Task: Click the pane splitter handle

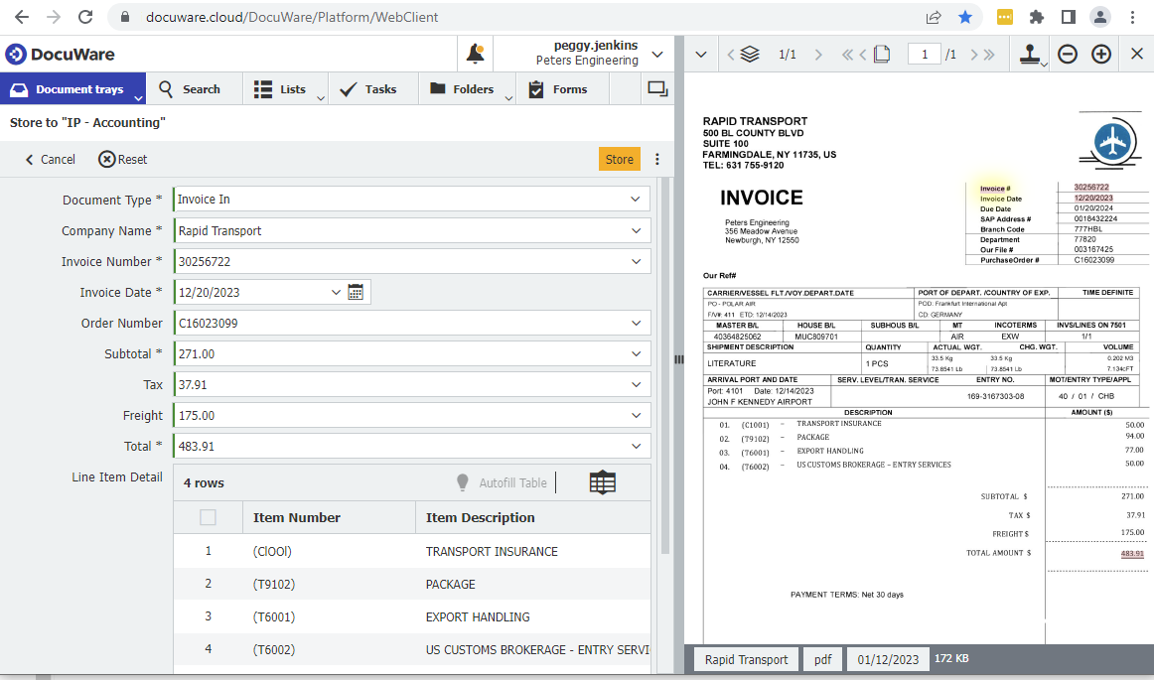Action: pyautogui.click(x=678, y=359)
